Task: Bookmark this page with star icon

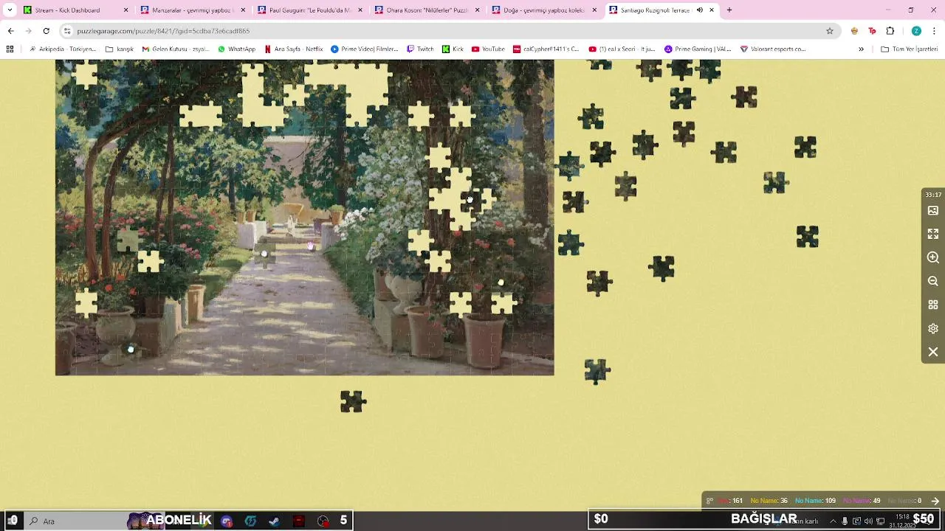Action: [x=830, y=31]
